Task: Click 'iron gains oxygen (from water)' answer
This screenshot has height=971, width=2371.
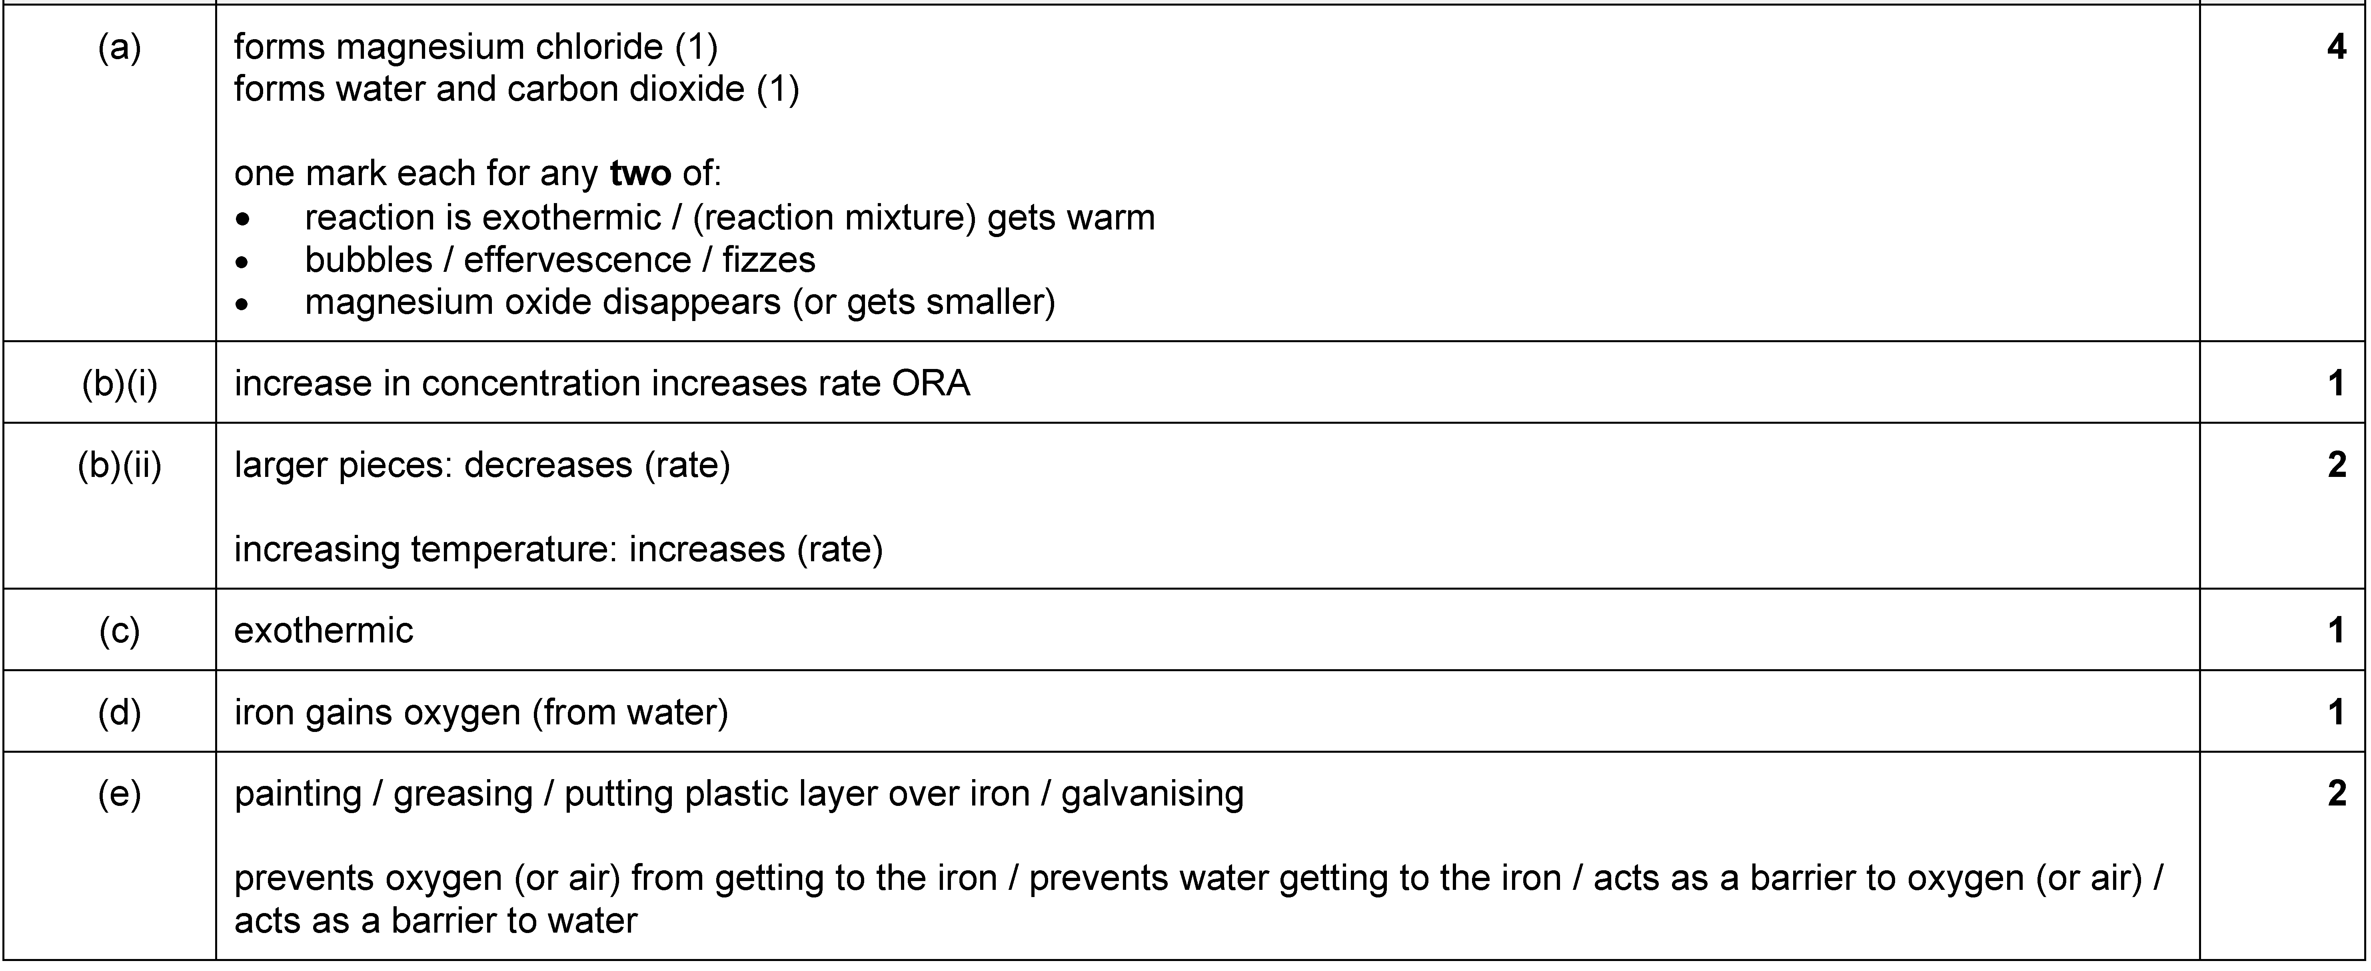Action: tap(481, 712)
